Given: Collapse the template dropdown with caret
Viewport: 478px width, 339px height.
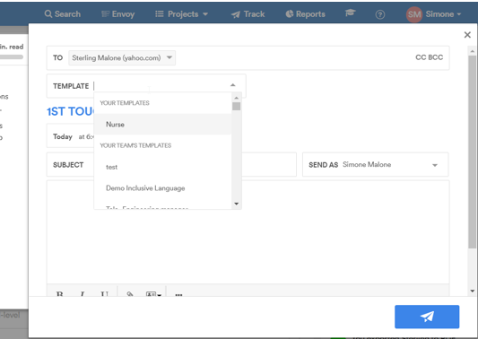Looking at the screenshot, I should (x=233, y=85).
